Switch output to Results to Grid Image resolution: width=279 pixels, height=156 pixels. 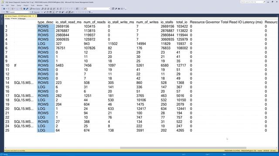pyautogui.click(x=70, y=12)
